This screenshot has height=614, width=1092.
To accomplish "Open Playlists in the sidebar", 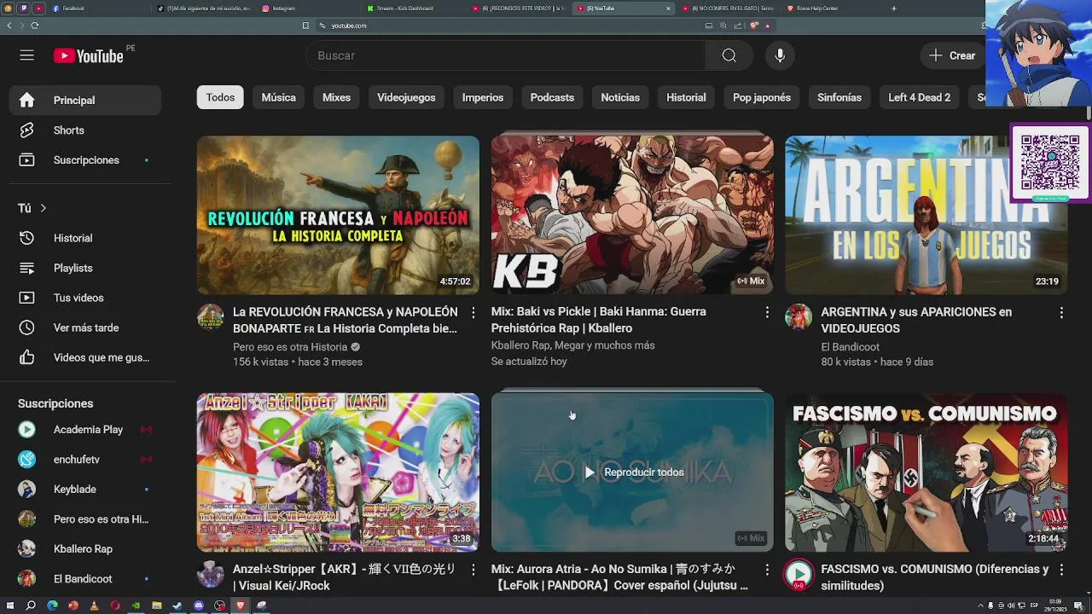I will click(x=84, y=268).
